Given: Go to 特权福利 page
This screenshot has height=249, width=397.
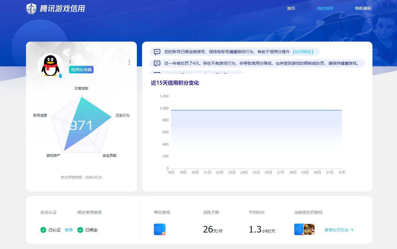Looking at the screenshot, I should pyautogui.click(x=363, y=8).
